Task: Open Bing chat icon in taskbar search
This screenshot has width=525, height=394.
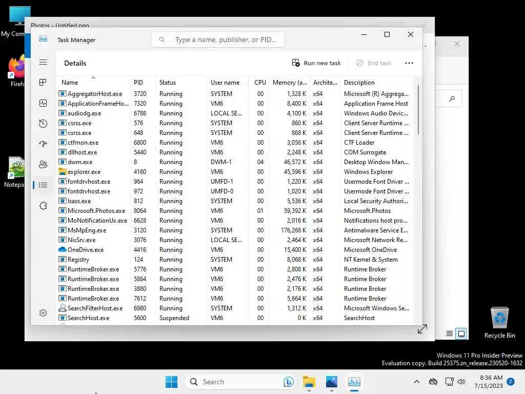Action: pos(288,382)
